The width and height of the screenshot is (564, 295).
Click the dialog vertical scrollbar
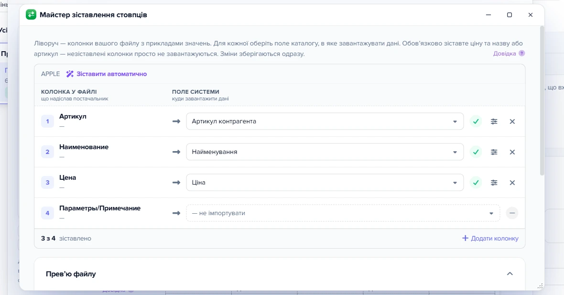click(x=542, y=101)
